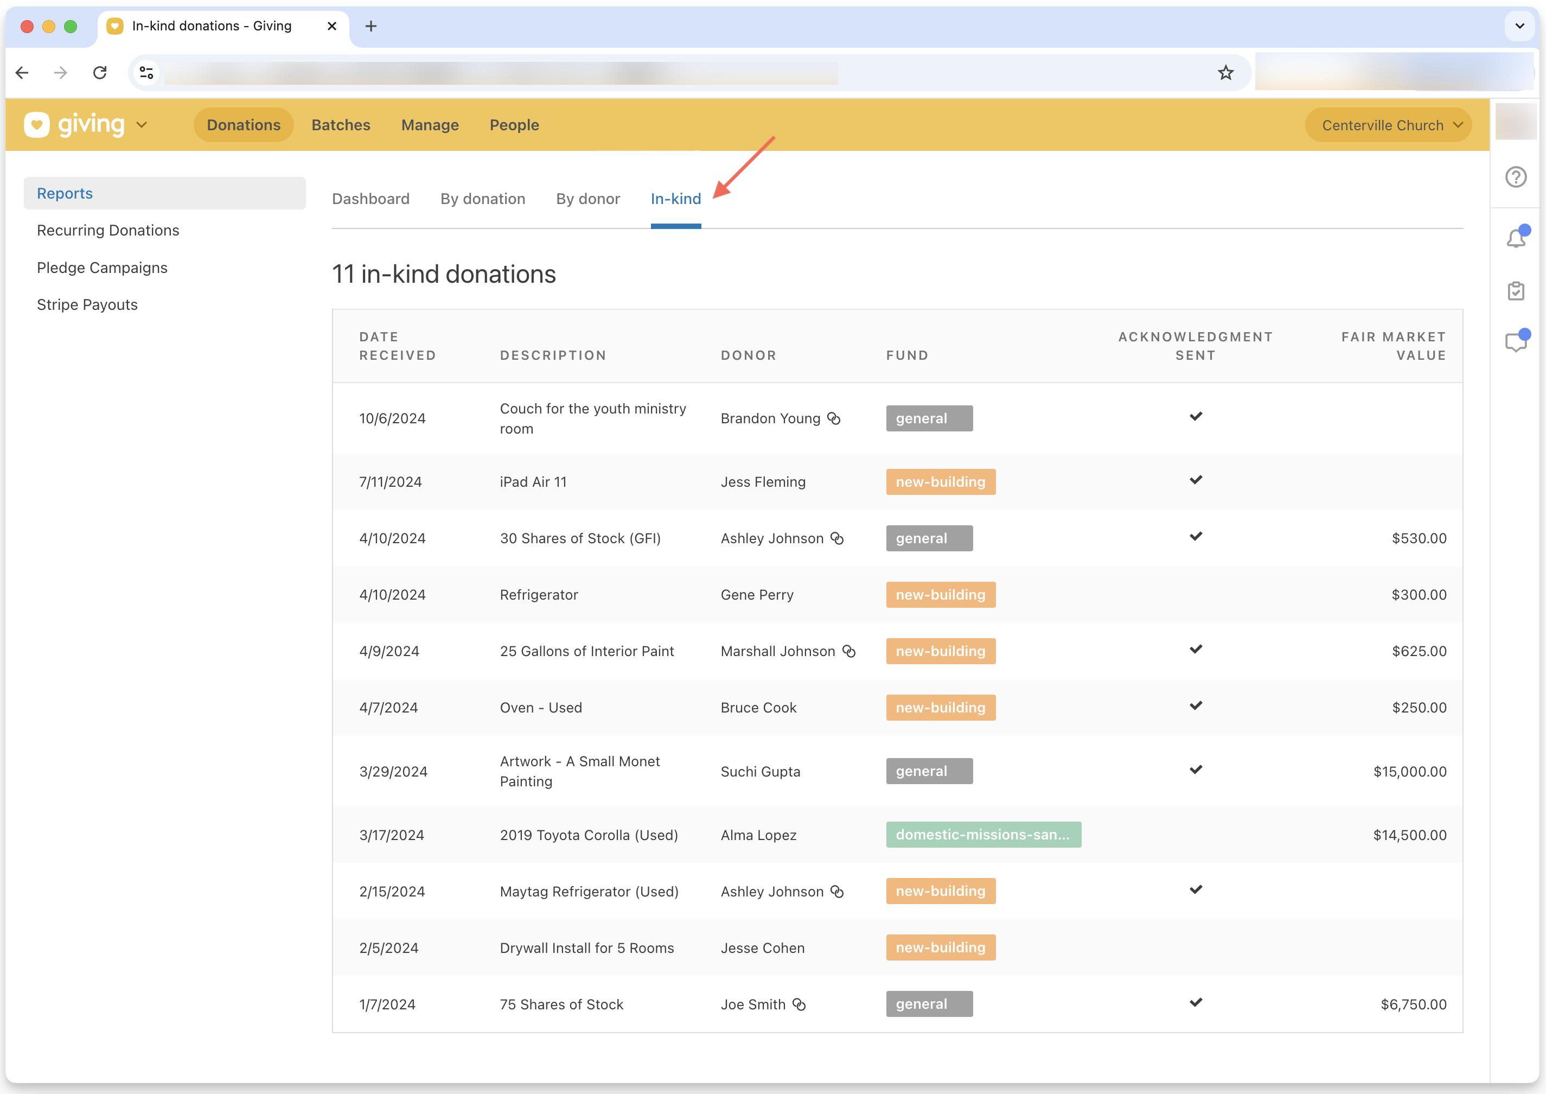Open the People menu in the navigation
This screenshot has height=1094, width=1546.
pyautogui.click(x=514, y=125)
